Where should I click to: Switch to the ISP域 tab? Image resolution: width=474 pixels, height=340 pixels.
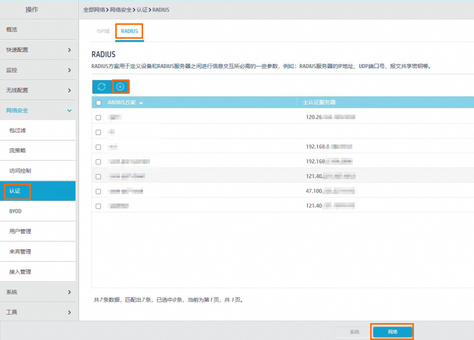pyautogui.click(x=102, y=31)
